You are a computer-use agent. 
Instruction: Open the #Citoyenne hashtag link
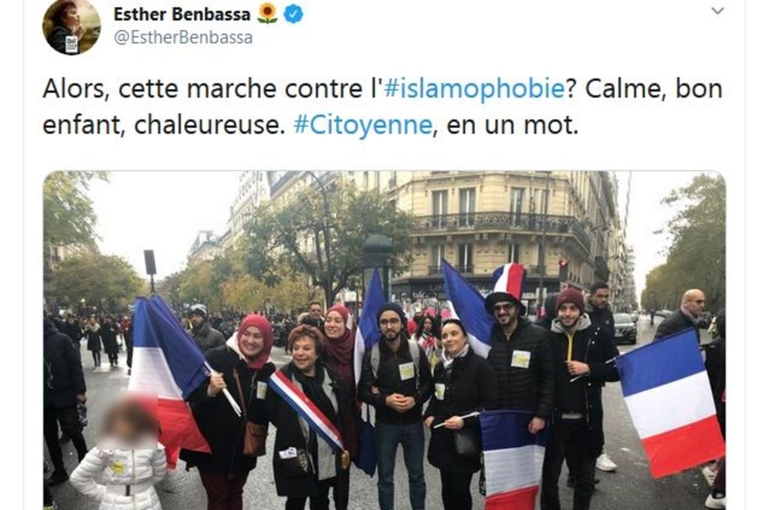pos(363,125)
